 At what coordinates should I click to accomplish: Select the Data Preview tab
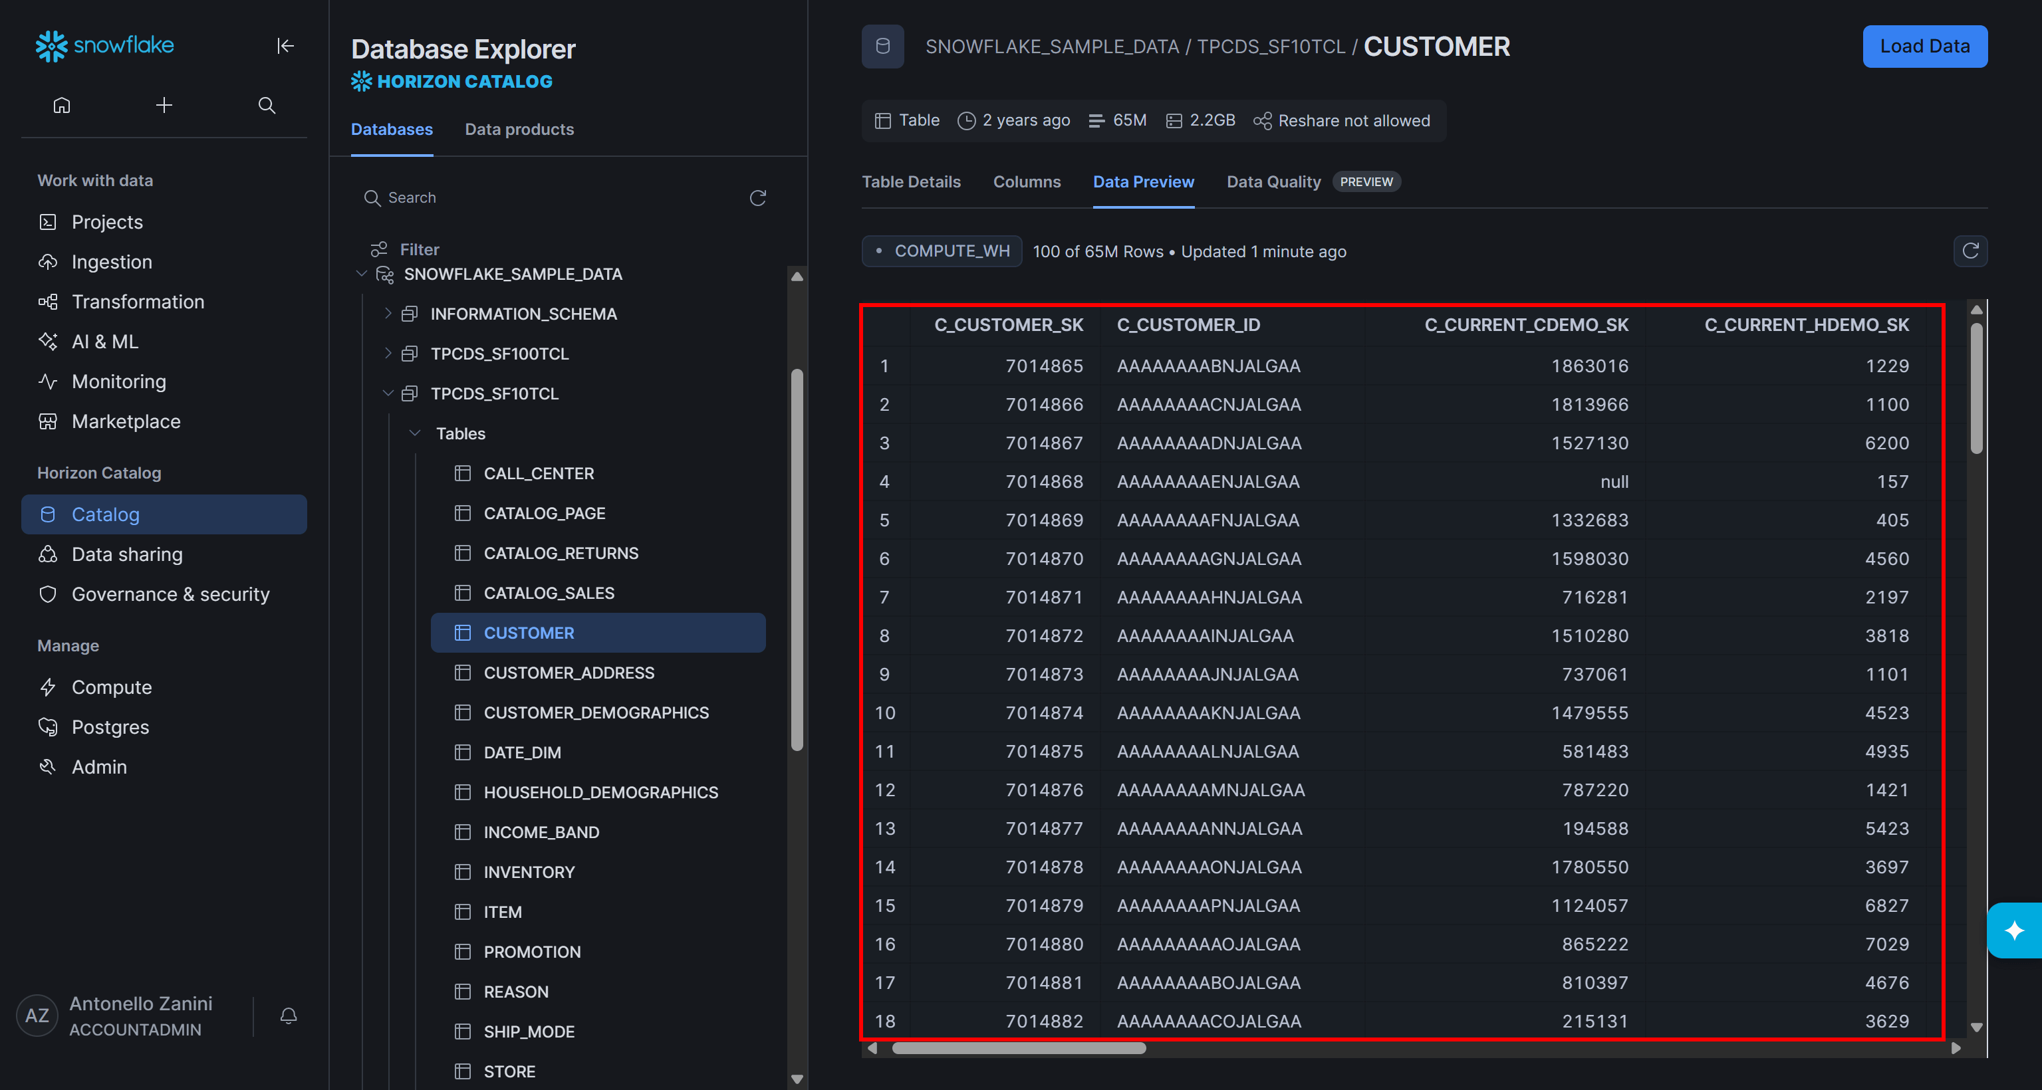point(1143,182)
